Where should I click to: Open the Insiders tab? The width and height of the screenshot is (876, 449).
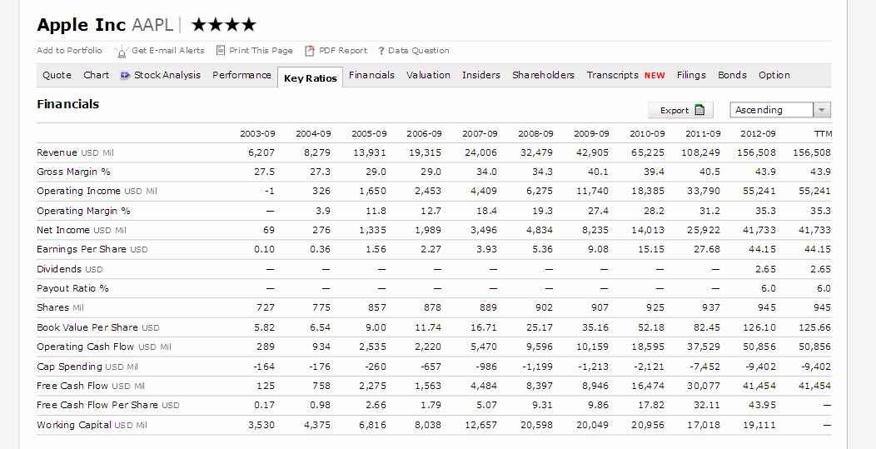coord(481,75)
